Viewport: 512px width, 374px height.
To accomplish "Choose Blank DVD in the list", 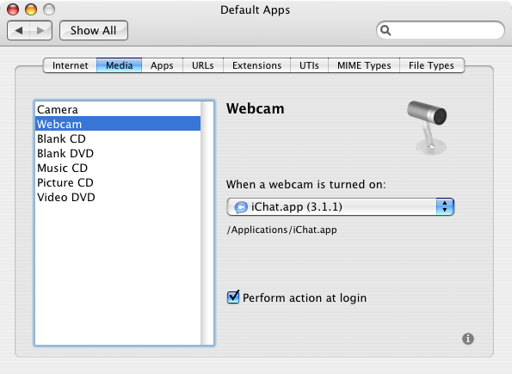I will pyautogui.click(x=118, y=153).
